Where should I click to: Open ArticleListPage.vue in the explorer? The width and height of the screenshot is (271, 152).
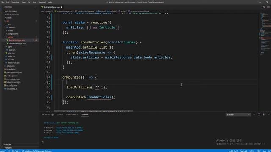pyautogui.click(x=17, y=40)
